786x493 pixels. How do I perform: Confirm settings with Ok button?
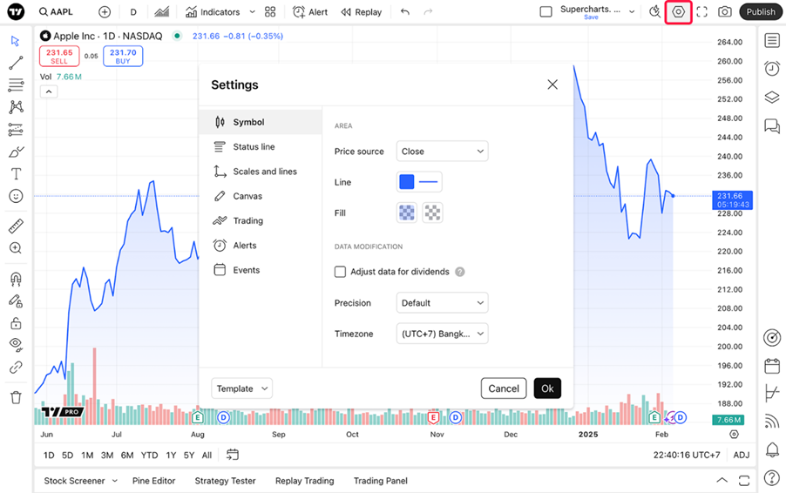547,388
